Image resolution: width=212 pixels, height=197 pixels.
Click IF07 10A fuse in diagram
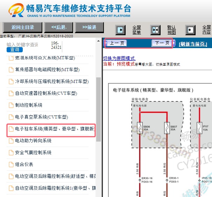click(x=199, y=128)
